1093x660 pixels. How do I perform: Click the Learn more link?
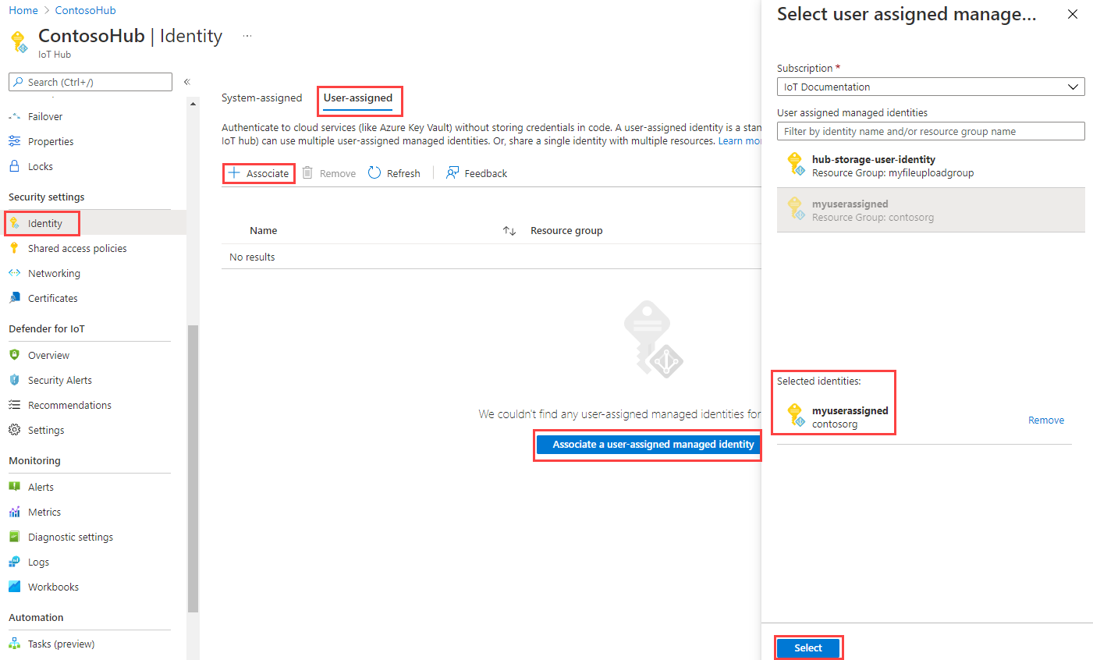click(x=740, y=140)
